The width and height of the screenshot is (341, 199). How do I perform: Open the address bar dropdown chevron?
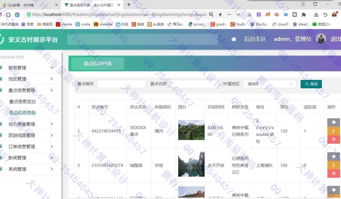238,15
